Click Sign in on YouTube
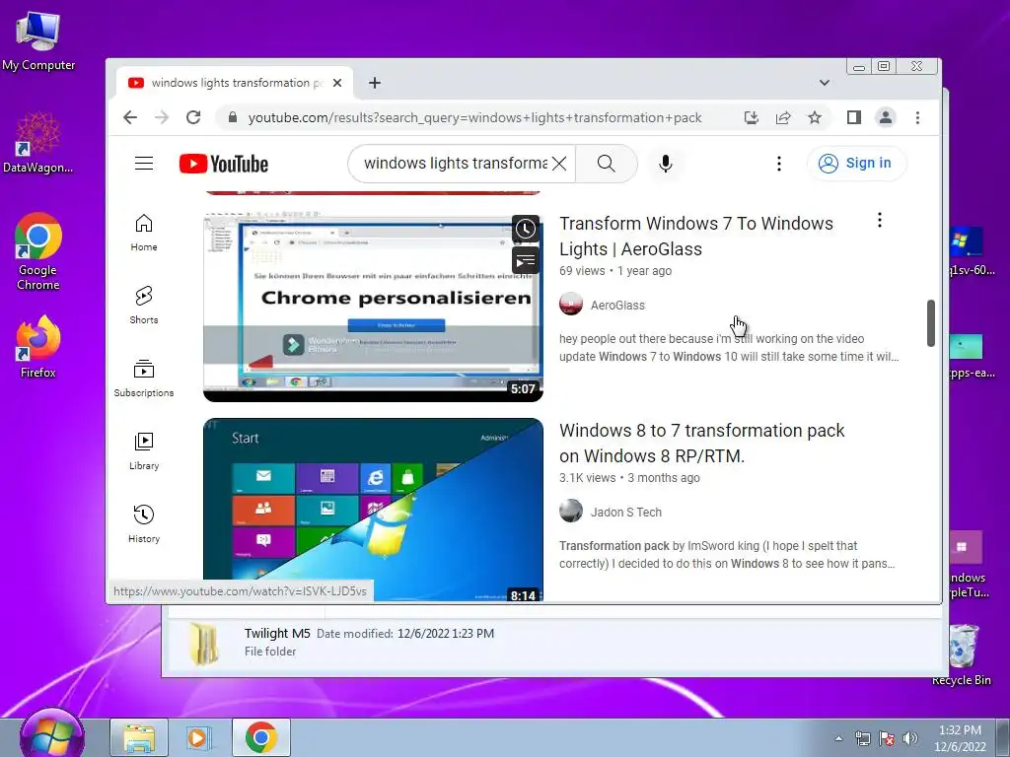This screenshot has width=1010, height=757. [856, 164]
